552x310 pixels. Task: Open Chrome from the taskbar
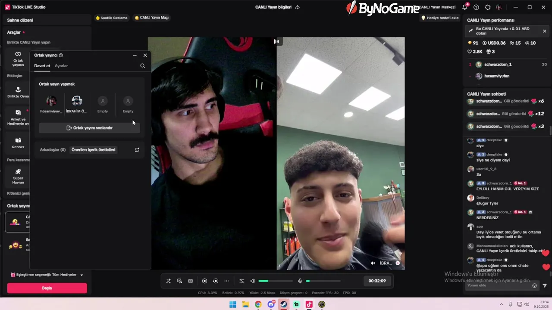pyautogui.click(x=258, y=304)
